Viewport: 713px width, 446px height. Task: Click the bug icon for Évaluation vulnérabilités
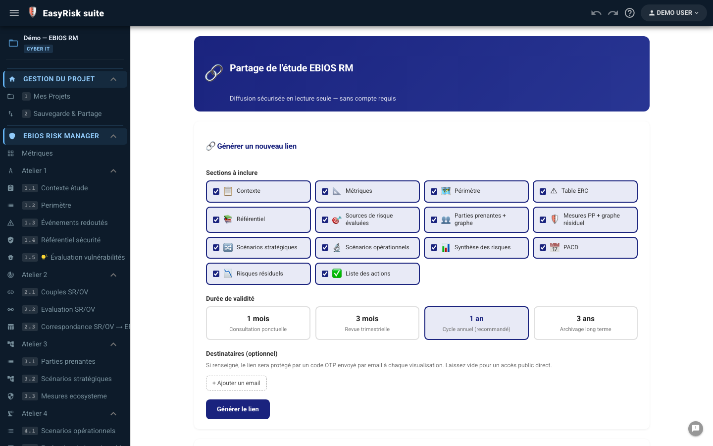point(10,258)
